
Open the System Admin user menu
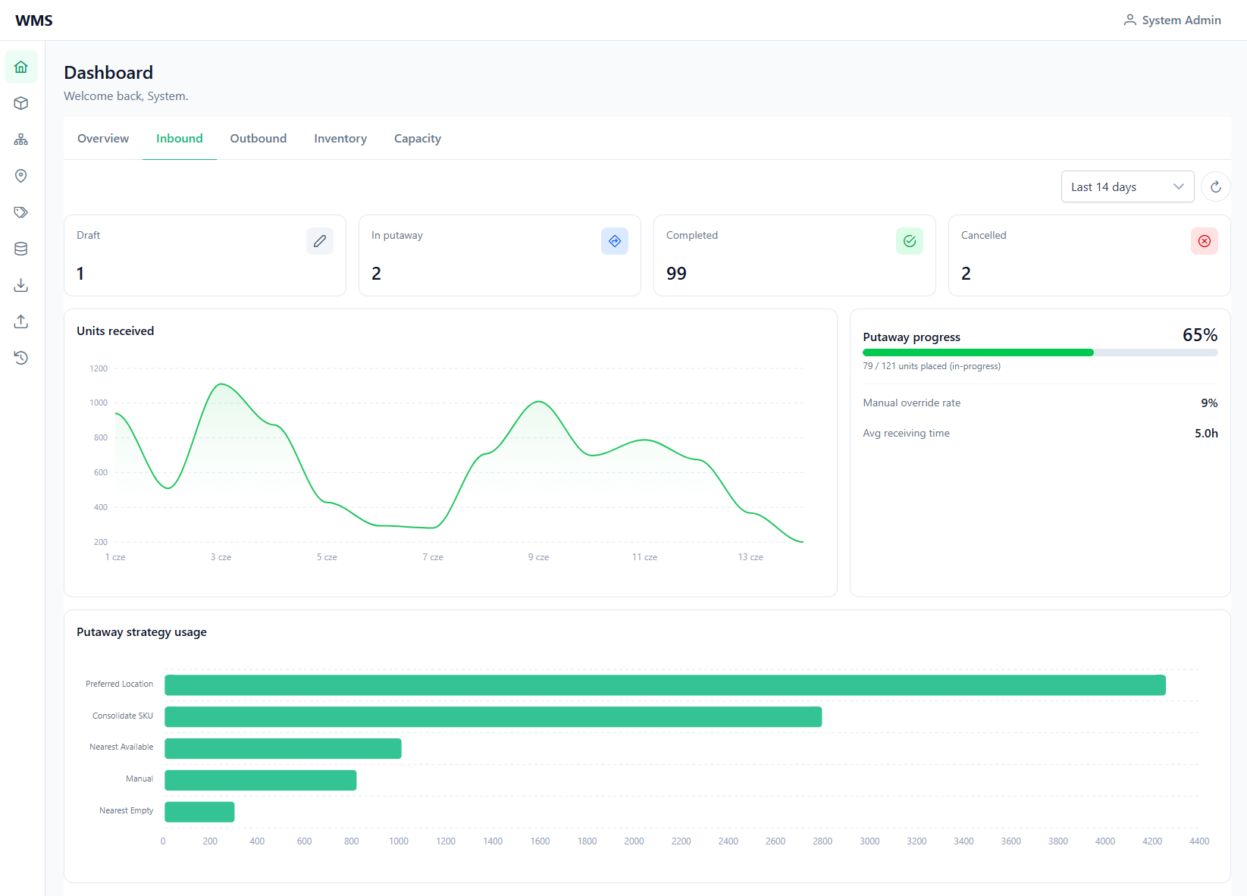click(x=1172, y=20)
